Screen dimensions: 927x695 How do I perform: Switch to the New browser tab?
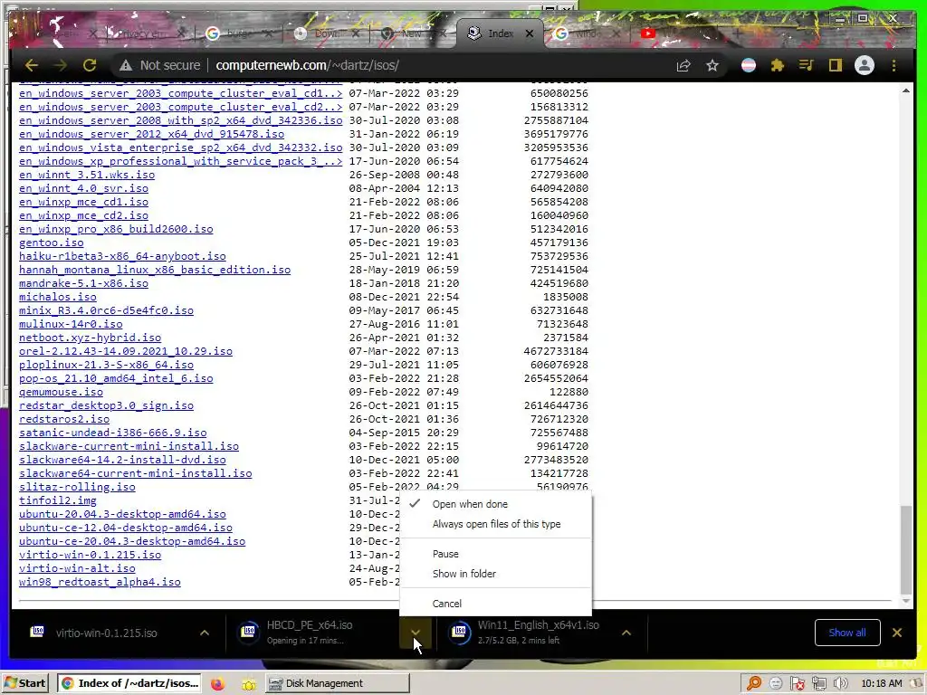pos(411,33)
